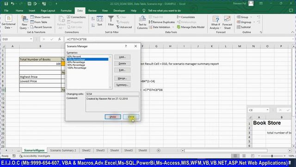The height and width of the screenshot is (167, 296).
Task: Open What-If Analysis menu
Action: pos(216,22)
